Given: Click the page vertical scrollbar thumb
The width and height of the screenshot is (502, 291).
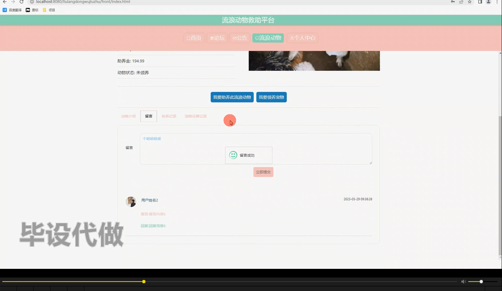Looking at the screenshot, I should click(x=500, y=185).
